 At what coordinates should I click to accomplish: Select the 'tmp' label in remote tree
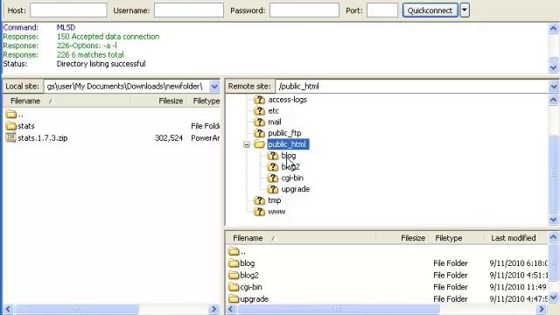pyautogui.click(x=275, y=200)
